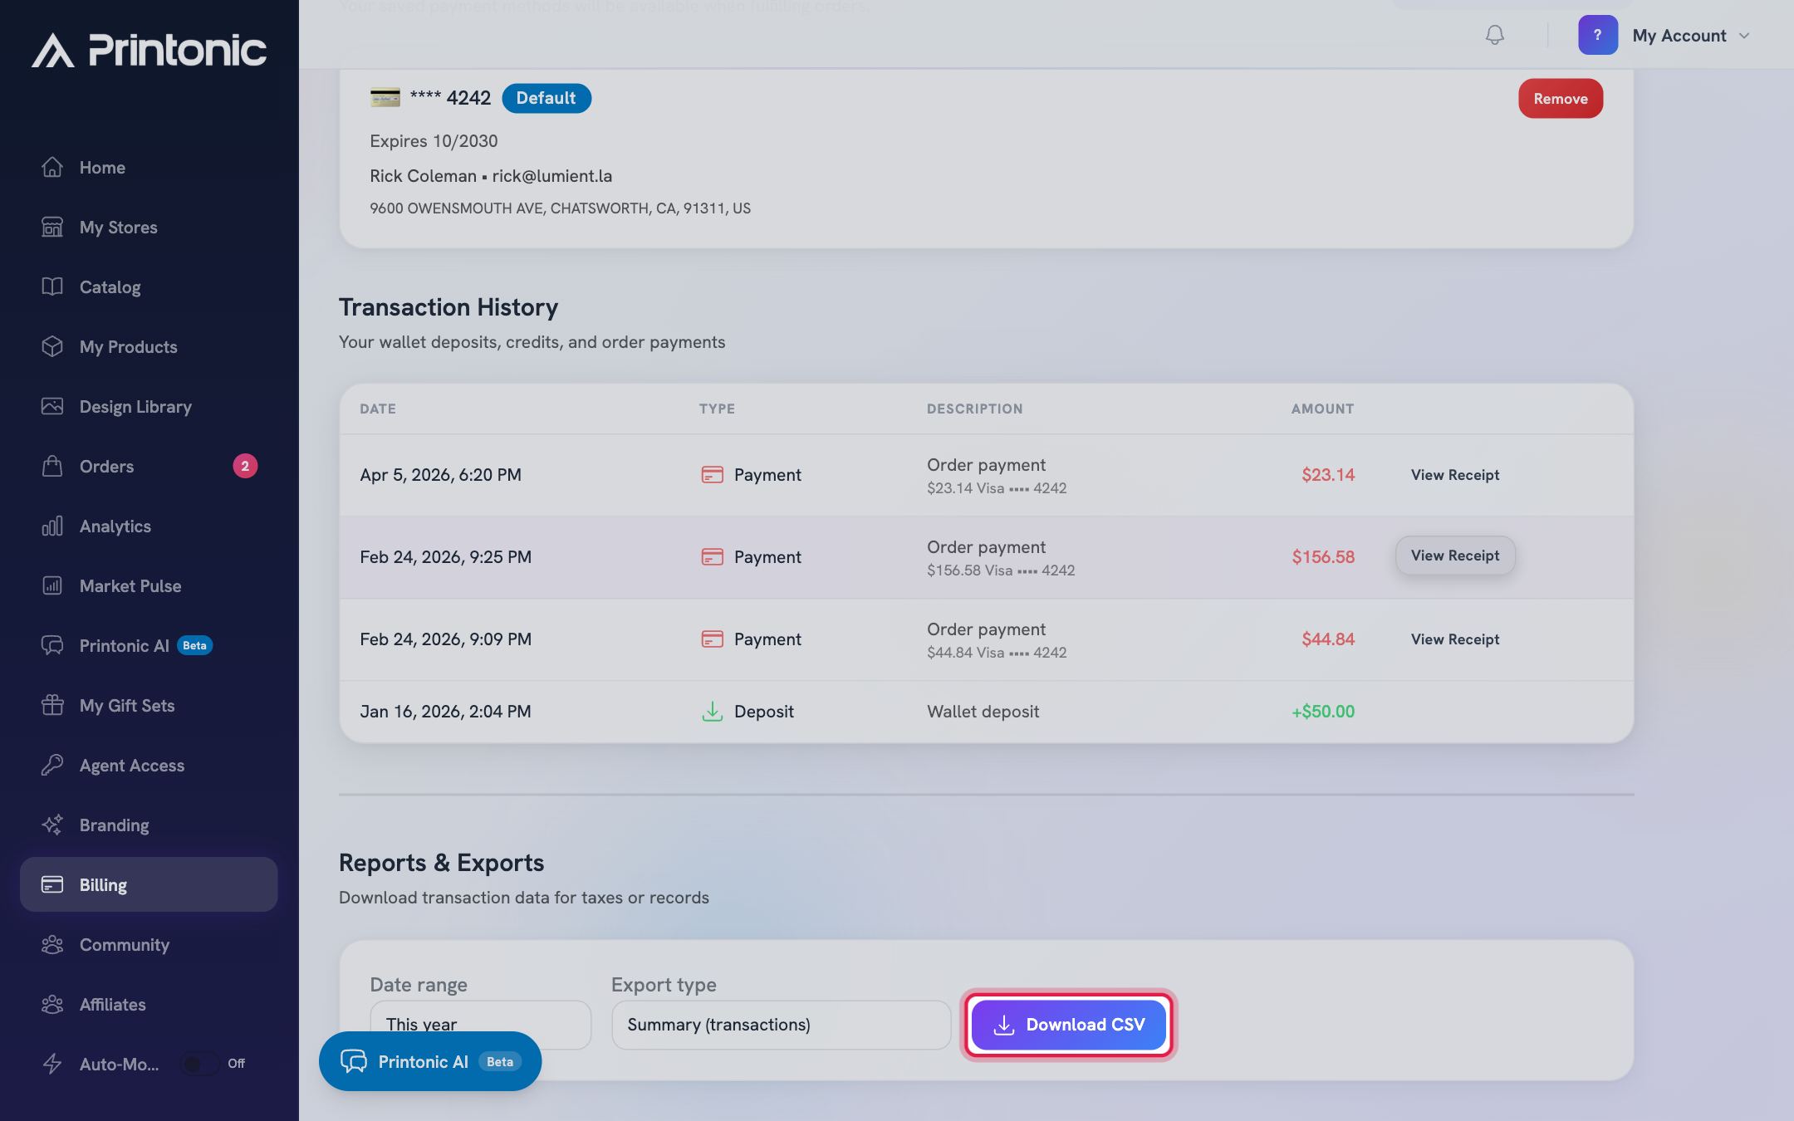Open the notifications bell
This screenshot has height=1121, width=1794.
pyautogui.click(x=1494, y=35)
